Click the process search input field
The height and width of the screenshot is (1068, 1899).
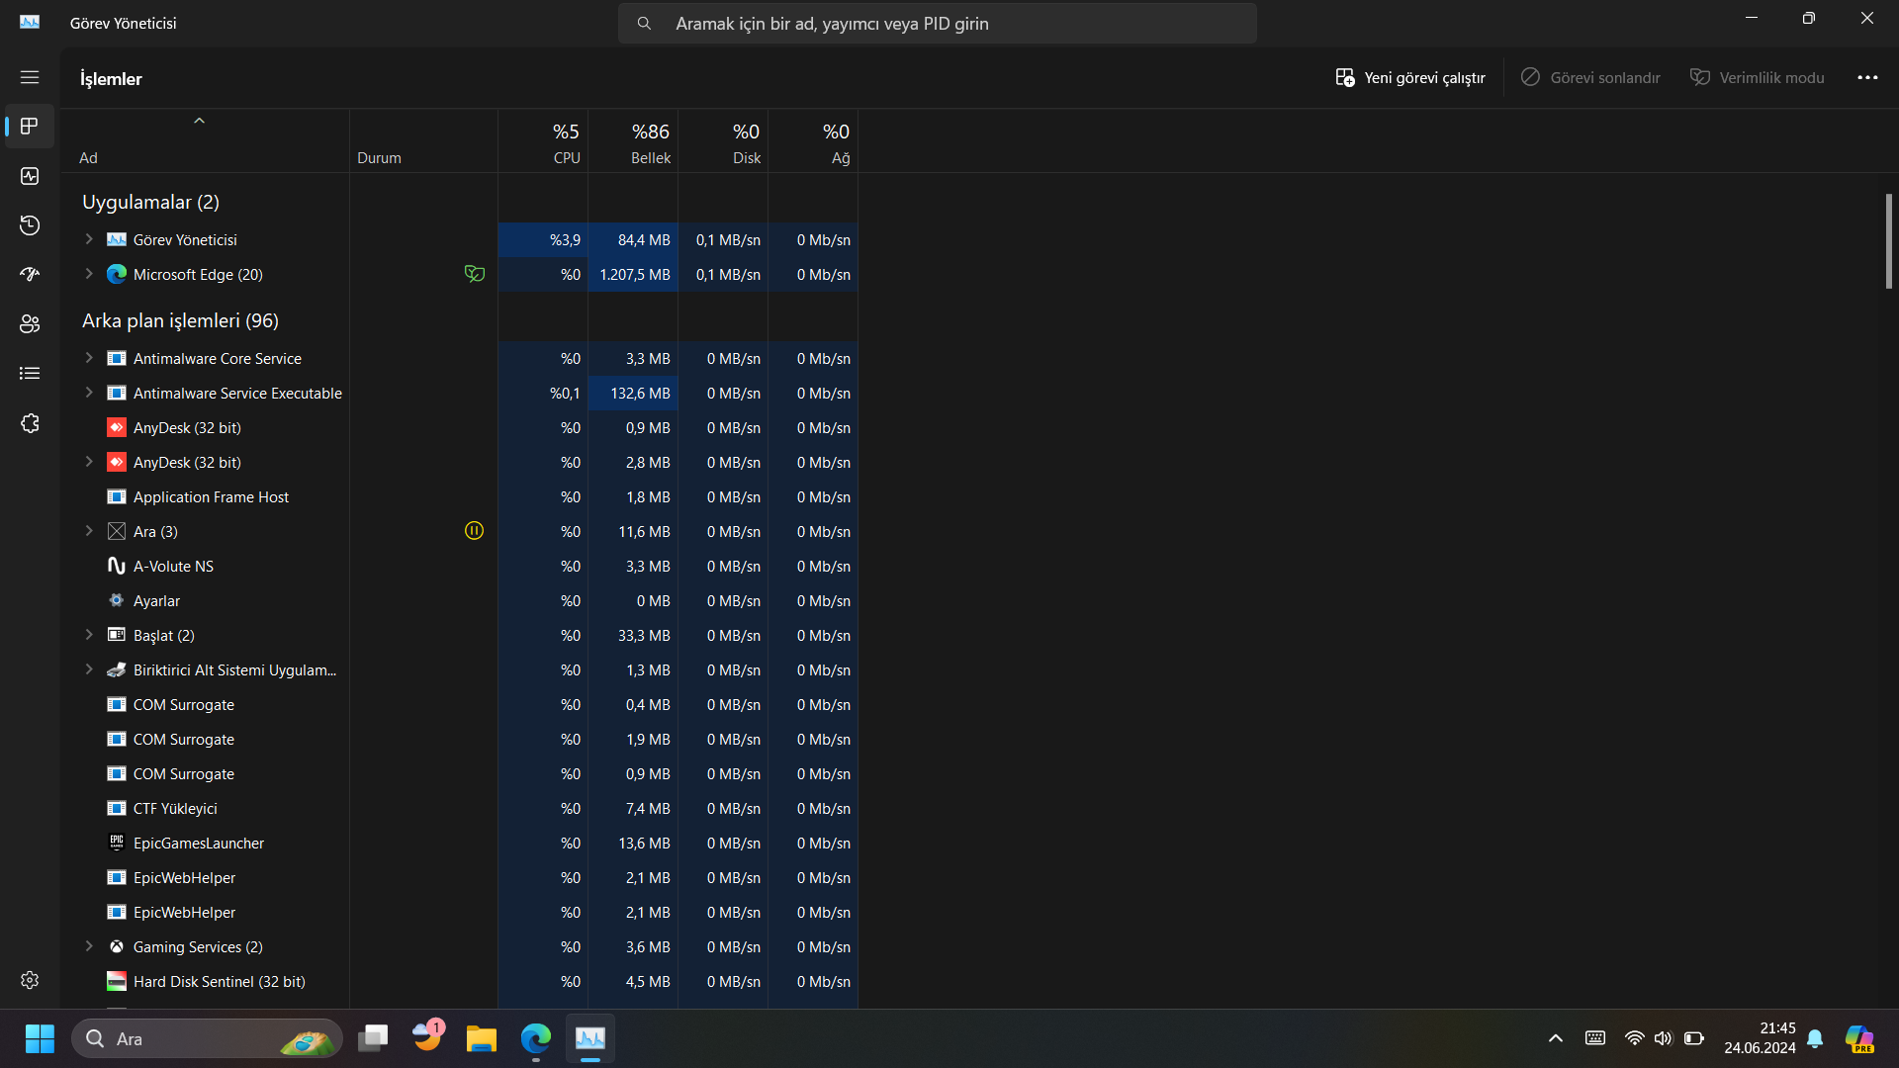[x=938, y=23]
